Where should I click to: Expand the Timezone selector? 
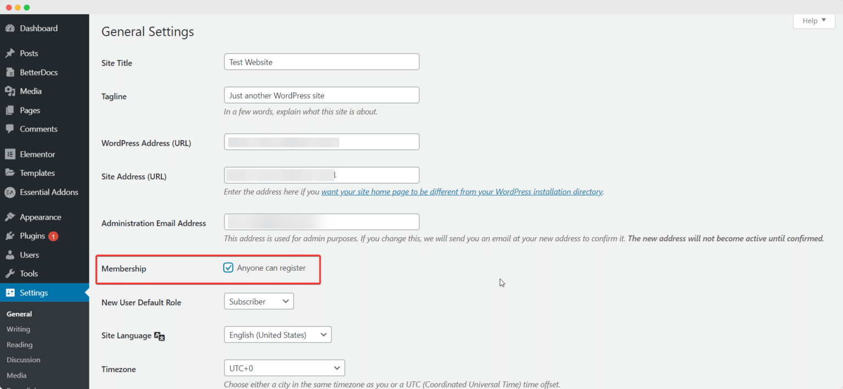pyautogui.click(x=284, y=368)
